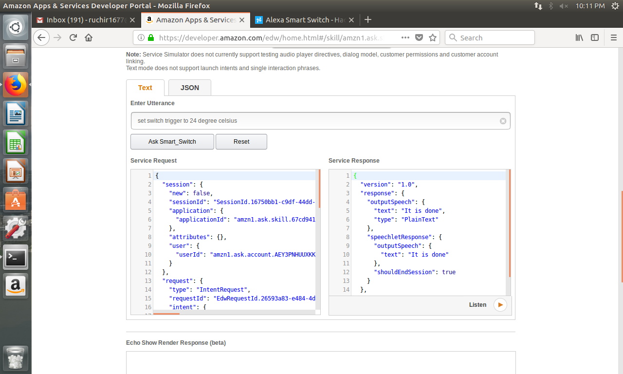Click the Enter Utterance input field
Image resolution: width=623 pixels, height=374 pixels.
(320, 121)
